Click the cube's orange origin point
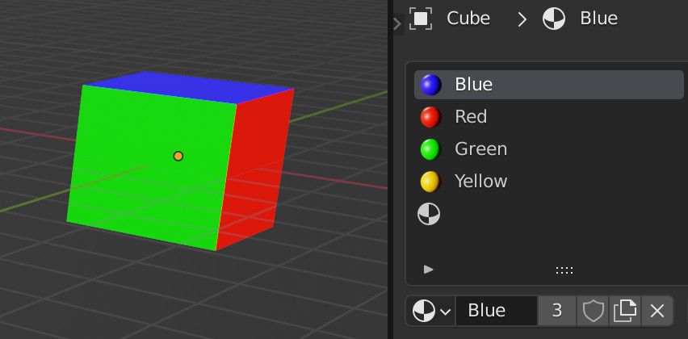Image resolution: width=688 pixels, height=339 pixels. coord(178,156)
